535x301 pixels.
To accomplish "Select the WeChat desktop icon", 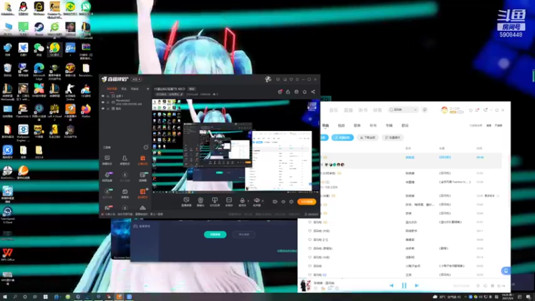I will (x=39, y=47).
